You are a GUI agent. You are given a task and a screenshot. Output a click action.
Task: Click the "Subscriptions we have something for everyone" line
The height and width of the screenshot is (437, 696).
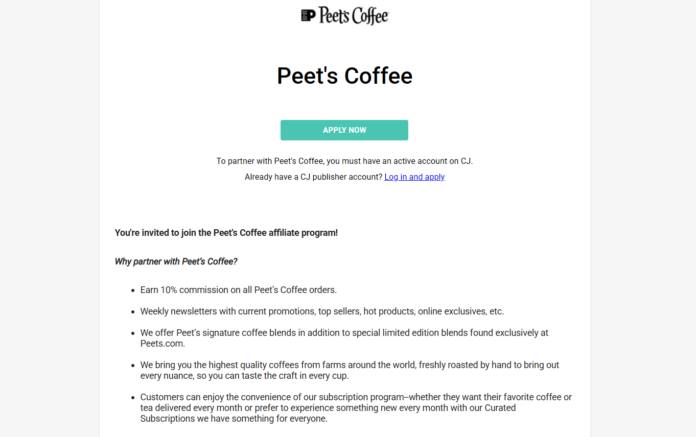234,419
